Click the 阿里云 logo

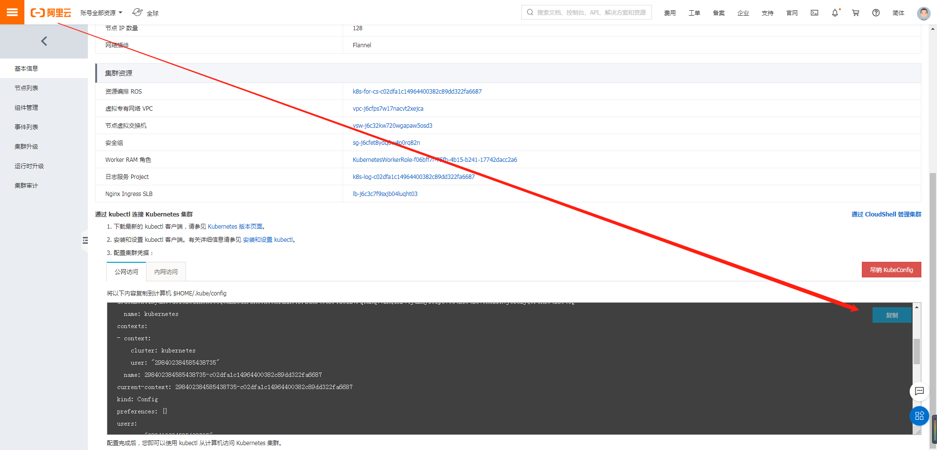[x=51, y=13]
